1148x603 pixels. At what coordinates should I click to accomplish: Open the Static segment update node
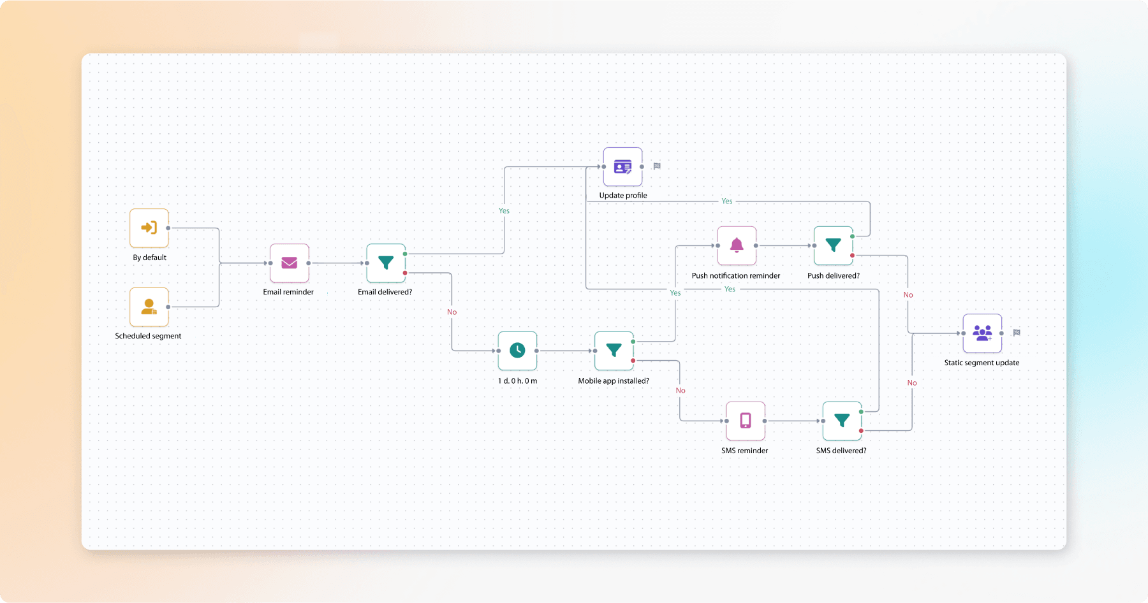coord(982,333)
